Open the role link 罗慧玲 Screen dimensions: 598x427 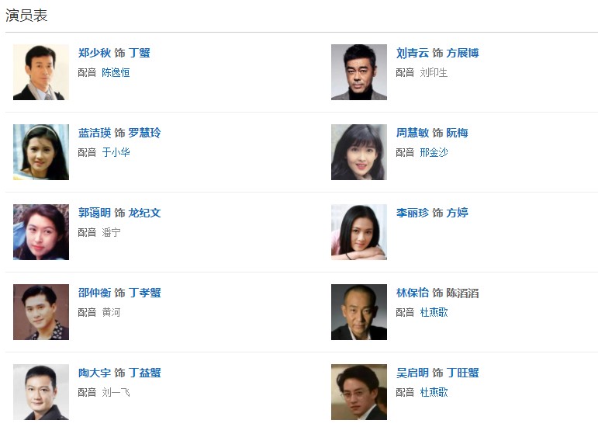144,133
